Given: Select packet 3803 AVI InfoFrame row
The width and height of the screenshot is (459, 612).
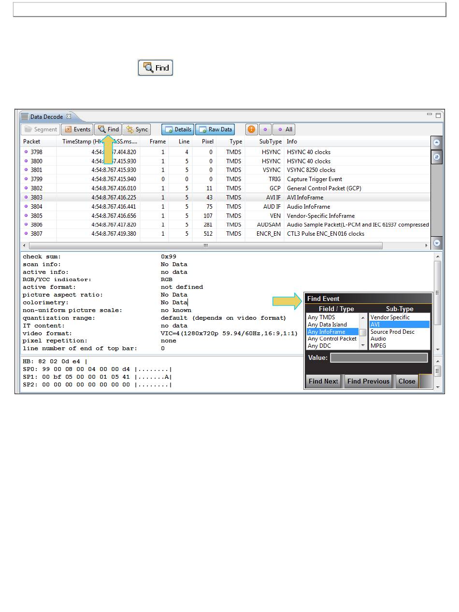Looking at the screenshot, I should 226,198.
